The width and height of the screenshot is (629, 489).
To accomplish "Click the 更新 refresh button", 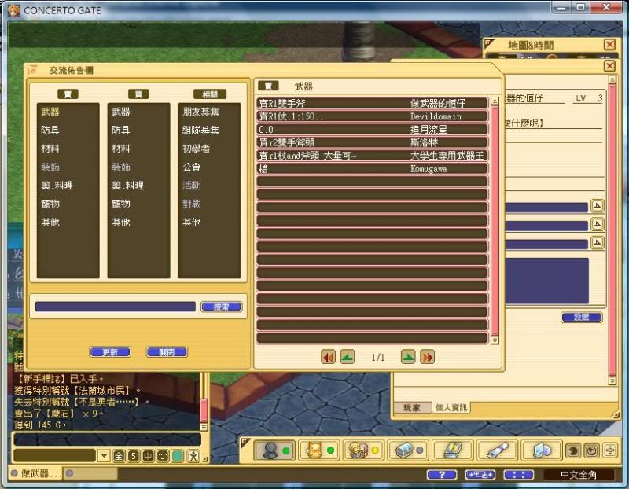I will [110, 352].
